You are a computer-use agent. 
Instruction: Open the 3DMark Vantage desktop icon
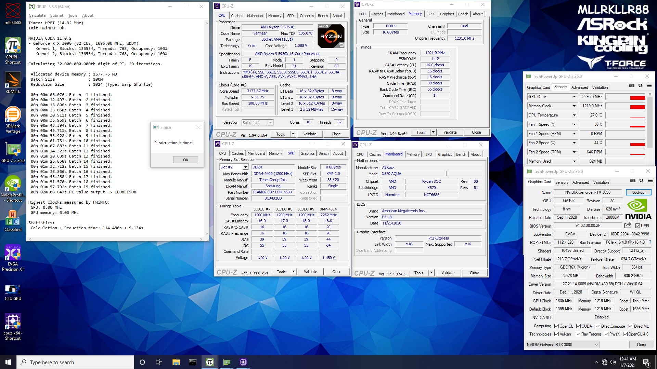(13, 119)
